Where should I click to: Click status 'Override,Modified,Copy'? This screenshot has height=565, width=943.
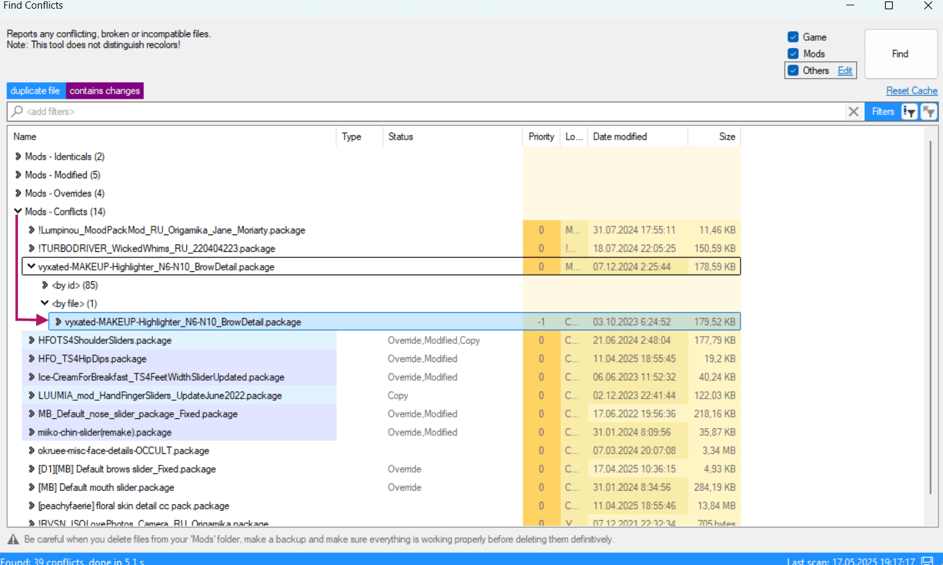pyautogui.click(x=434, y=340)
